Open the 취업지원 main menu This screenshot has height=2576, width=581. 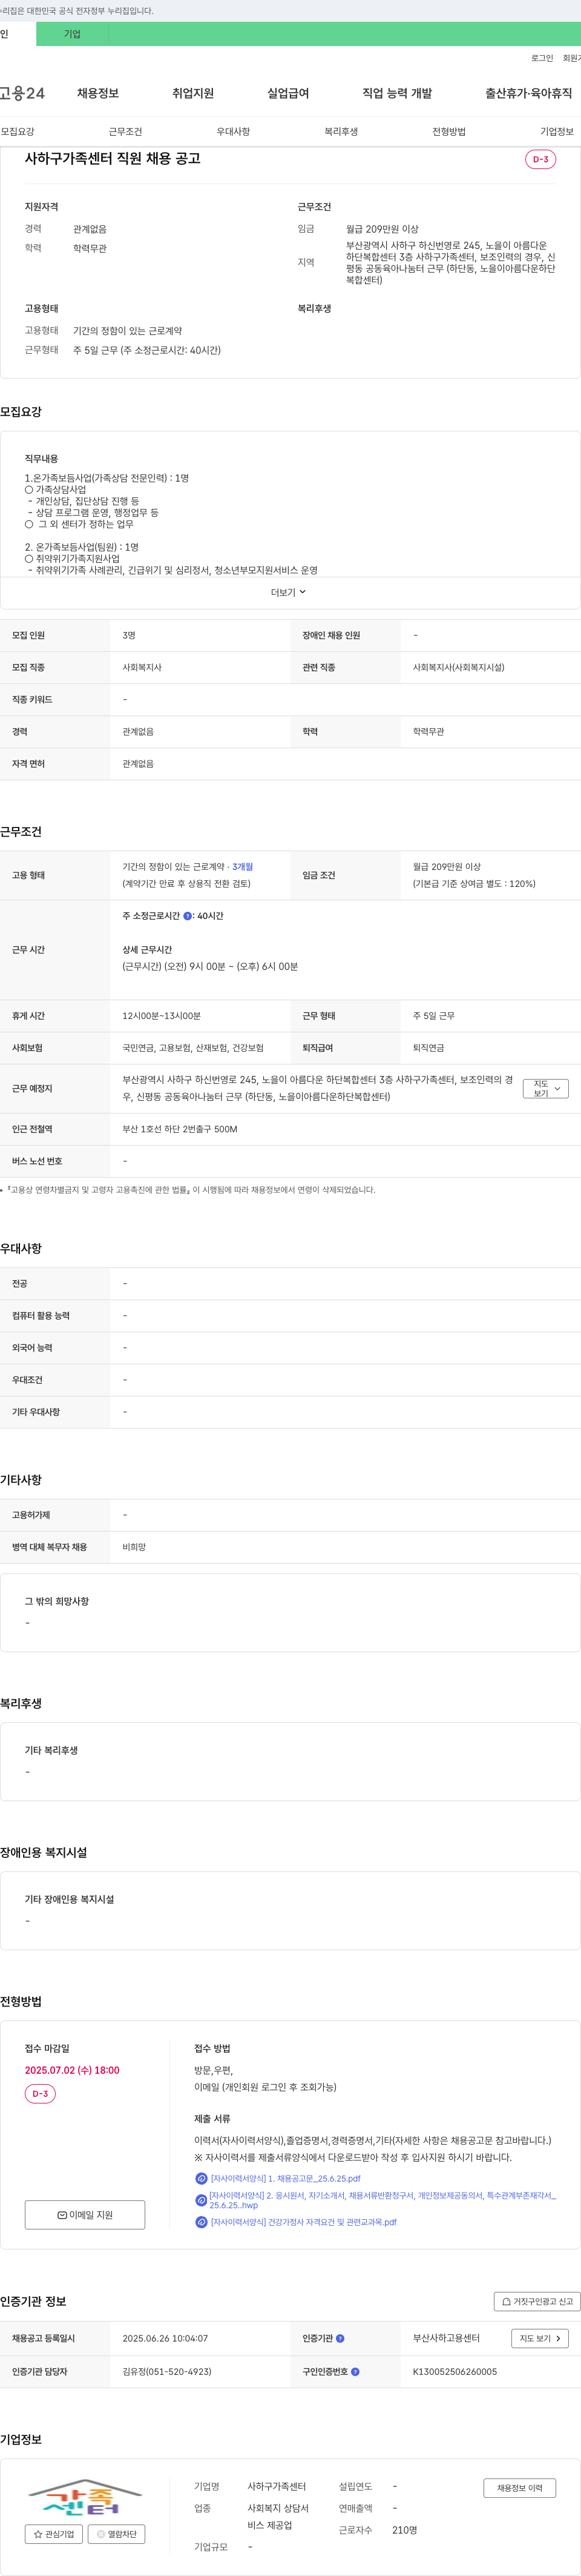click(192, 93)
